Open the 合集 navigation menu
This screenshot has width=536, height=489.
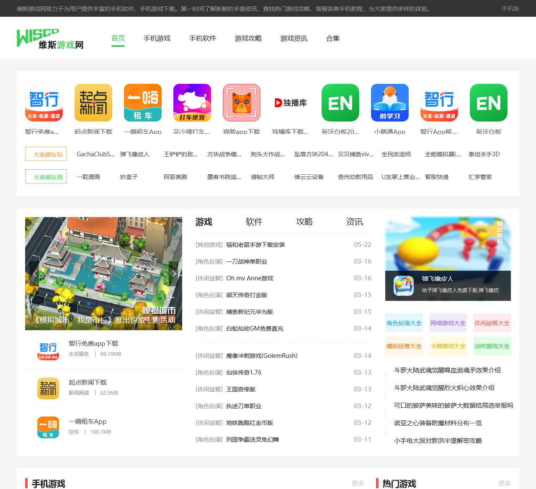tap(333, 38)
